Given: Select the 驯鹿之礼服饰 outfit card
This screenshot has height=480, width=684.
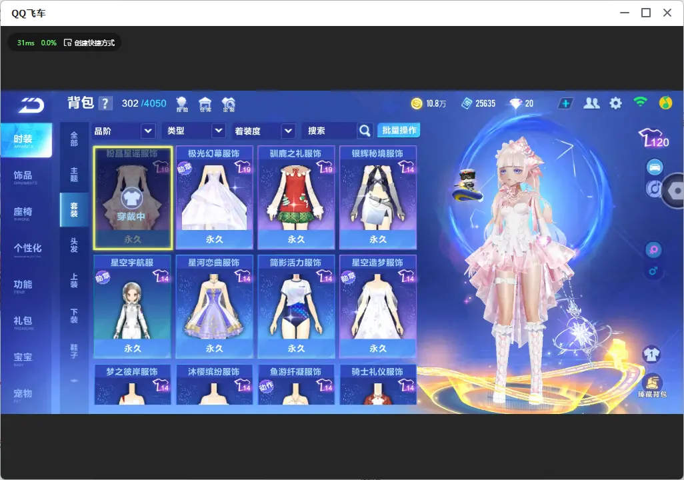Looking at the screenshot, I should tap(296, 198).
